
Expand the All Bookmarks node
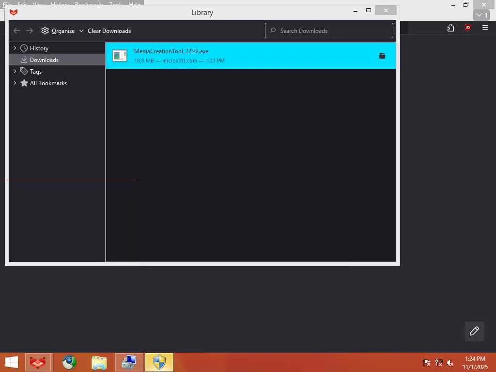pyautogui.click(x=15, y=83)
